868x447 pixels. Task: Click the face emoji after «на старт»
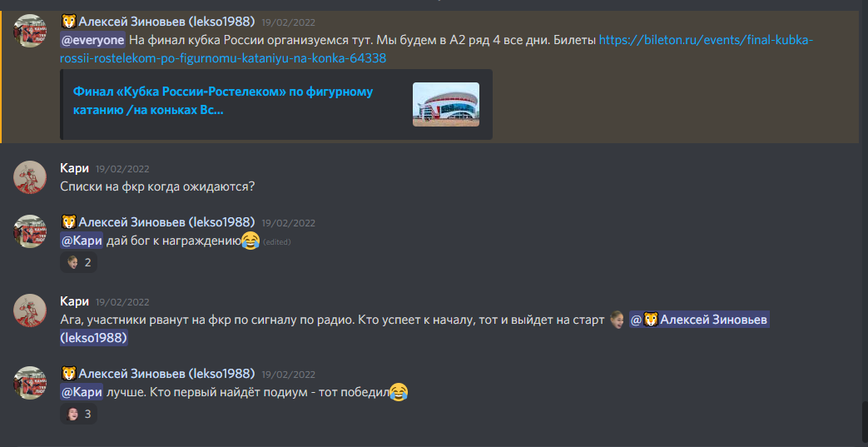point(616,320)
